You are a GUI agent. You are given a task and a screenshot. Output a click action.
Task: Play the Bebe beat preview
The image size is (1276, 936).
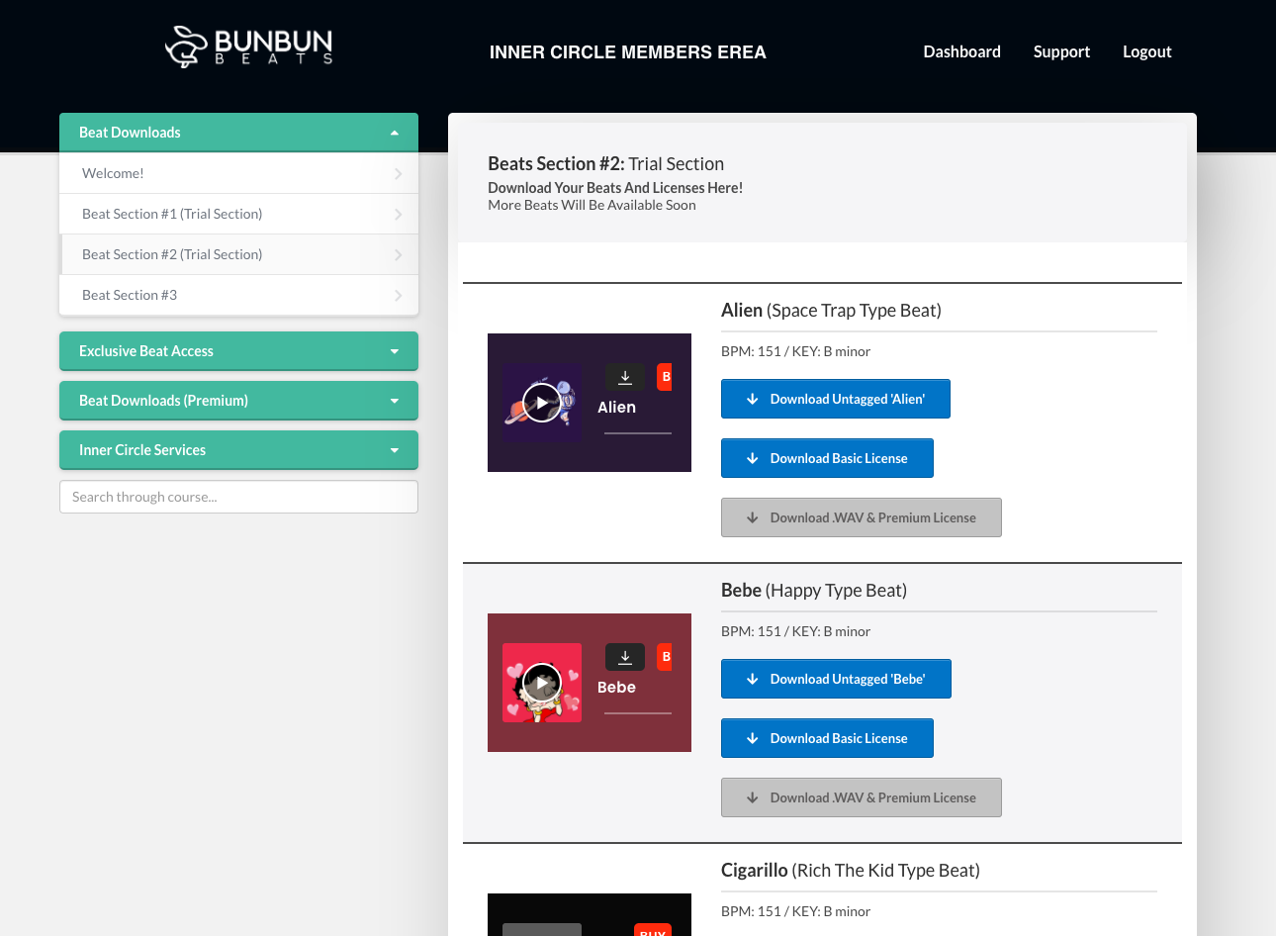(x=541, y=682)
